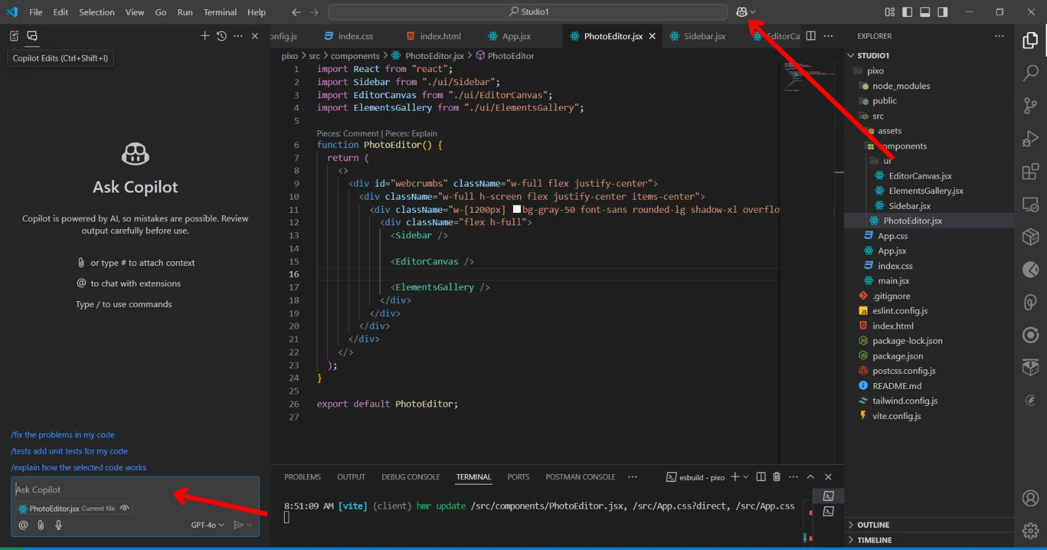Open Copilot chat panel more actions
This screenshot has height=550, width=1047.
[x=238, y=36]
